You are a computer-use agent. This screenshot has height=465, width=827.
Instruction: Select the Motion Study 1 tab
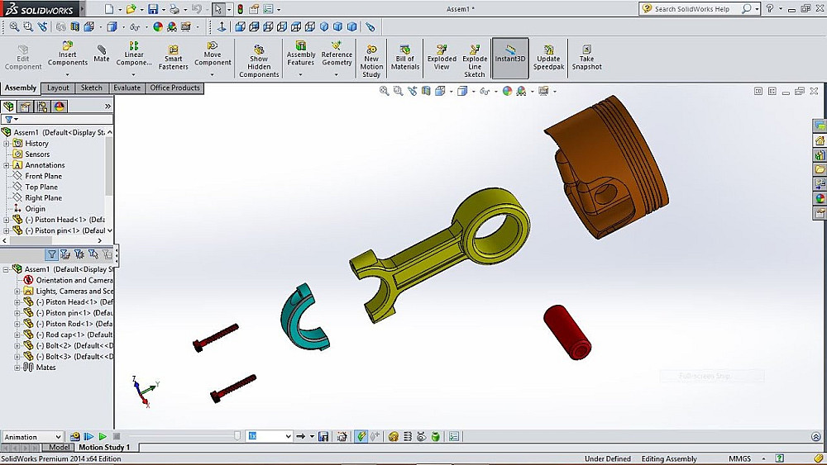(x=104, y=447)
